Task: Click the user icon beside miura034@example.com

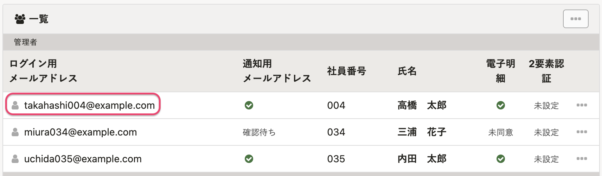Action: click(15, 132)
